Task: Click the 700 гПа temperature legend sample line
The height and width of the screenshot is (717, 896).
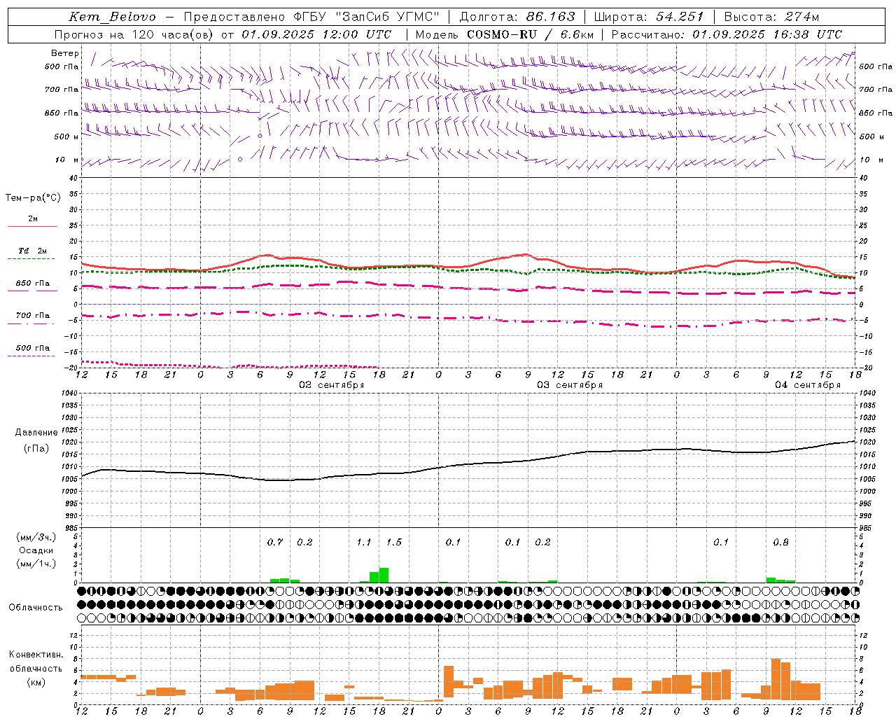Action: pyautogui.click(x=32, y=323)
